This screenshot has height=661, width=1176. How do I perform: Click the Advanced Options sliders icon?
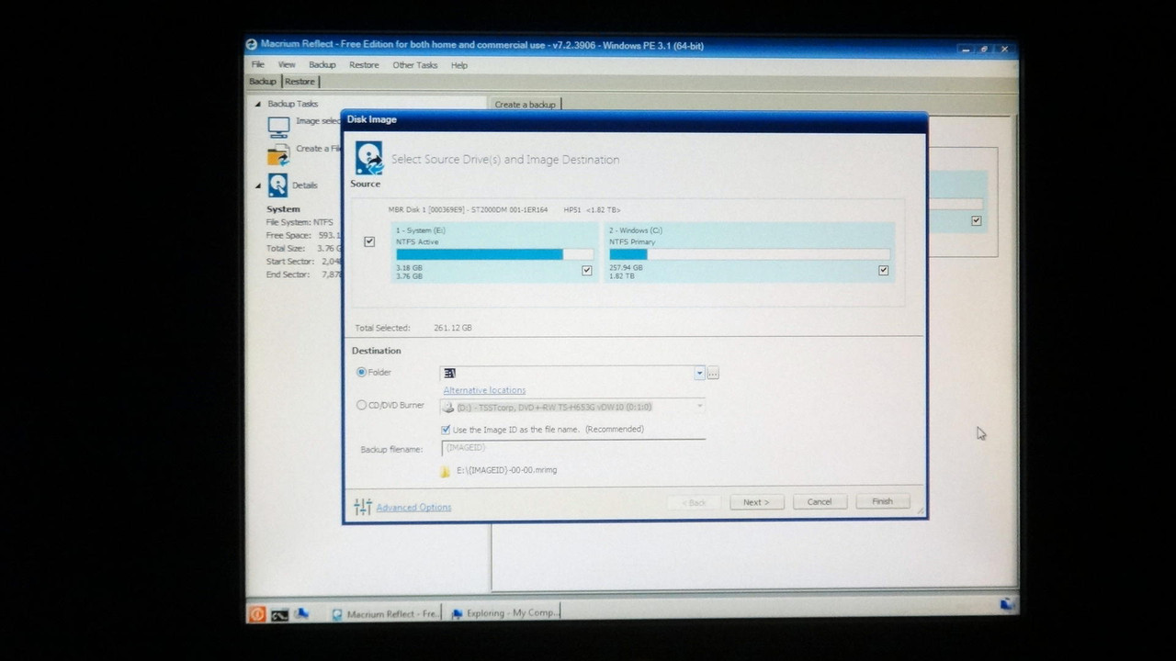363,507
